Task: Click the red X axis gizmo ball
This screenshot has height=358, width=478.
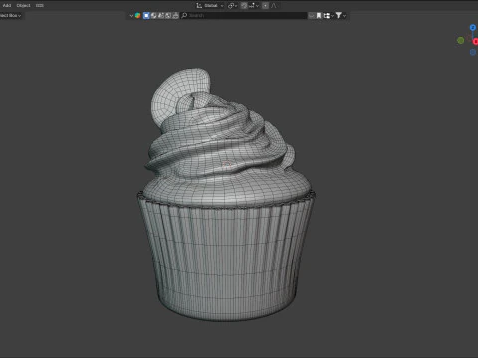Action: pyautogui.click(x=475, y=41)
